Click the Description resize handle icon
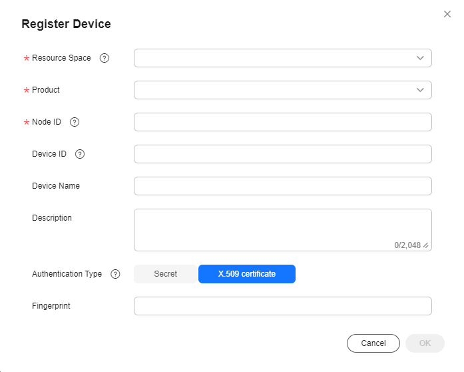 point(425,245)
